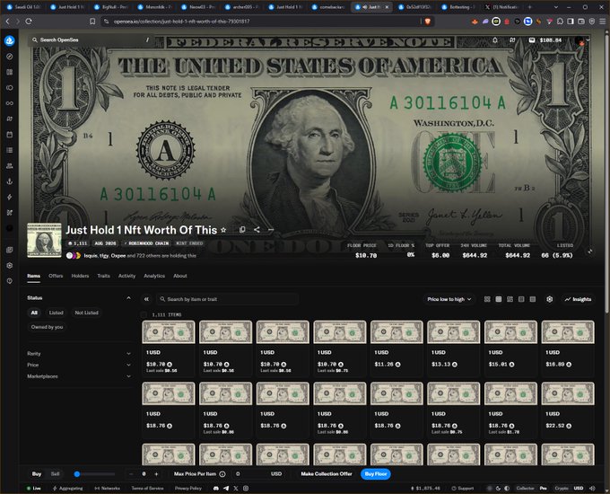This screenshot has width=610, height=494.
Task: Open sidebar settings gear icon
Action: pyautogui.click(x=10, y=265)
